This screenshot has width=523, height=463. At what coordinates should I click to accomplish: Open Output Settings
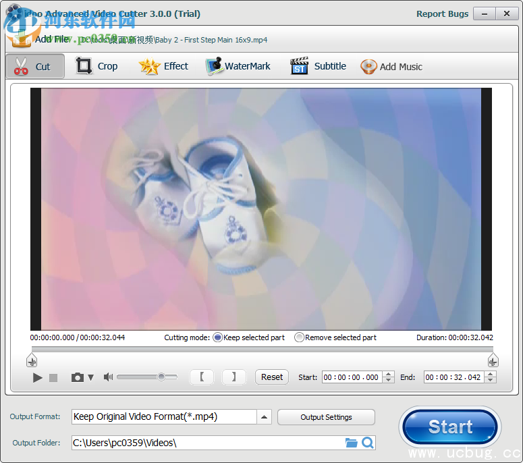326,417
